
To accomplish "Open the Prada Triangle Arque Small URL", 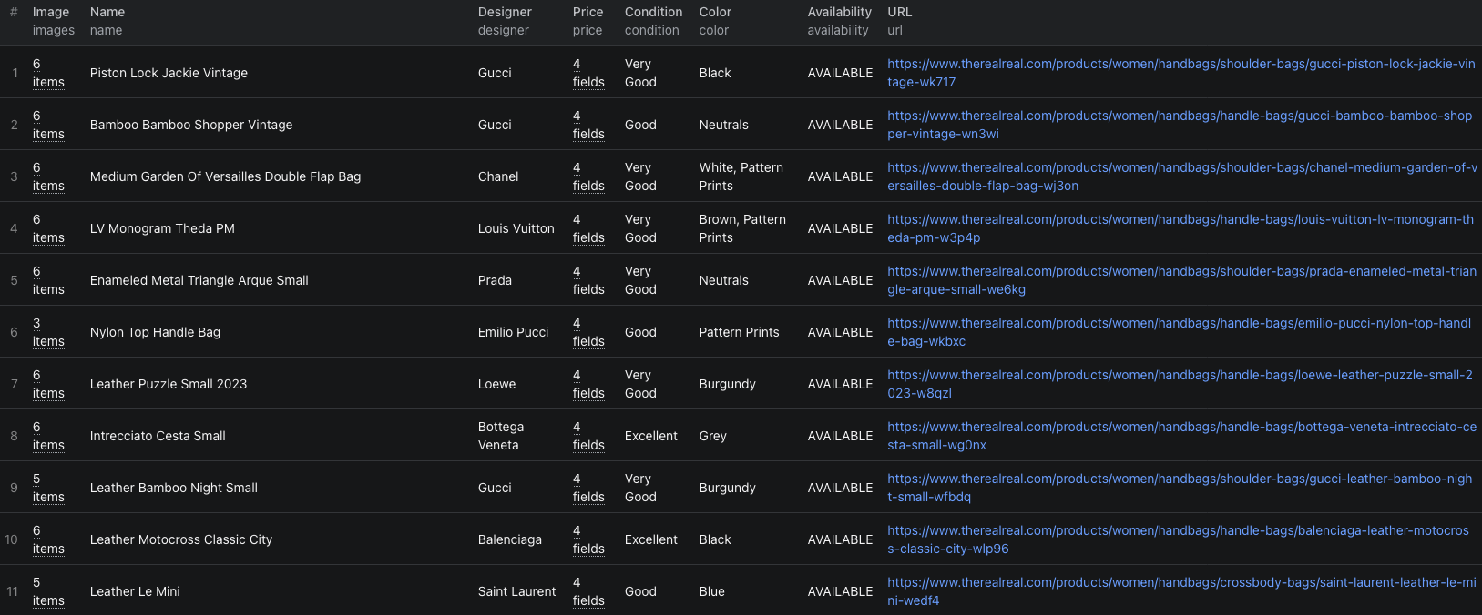I will point(1181,280).
